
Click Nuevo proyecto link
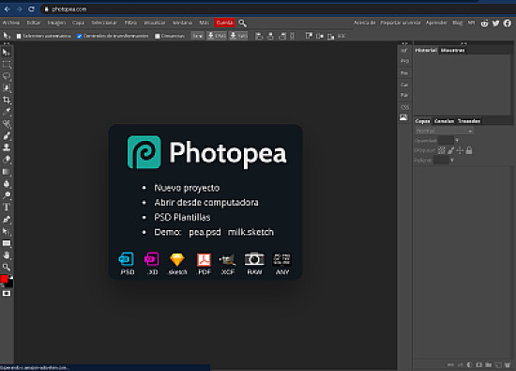(187, 188)
